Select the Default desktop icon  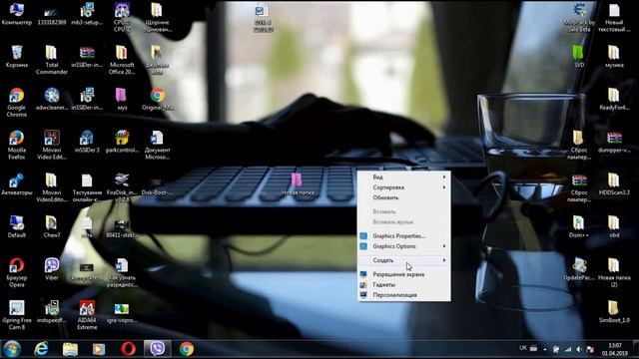coord(16,226)
